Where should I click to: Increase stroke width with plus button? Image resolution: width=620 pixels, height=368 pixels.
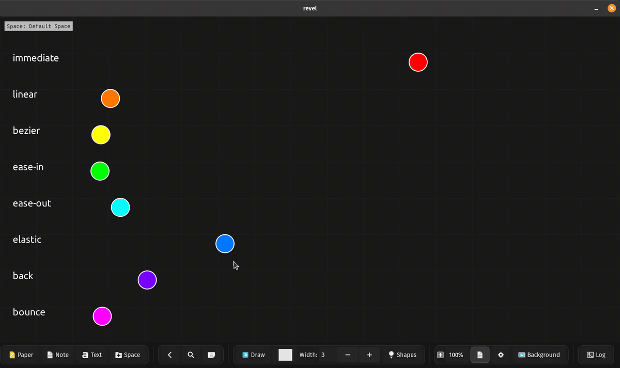(369, 355)
